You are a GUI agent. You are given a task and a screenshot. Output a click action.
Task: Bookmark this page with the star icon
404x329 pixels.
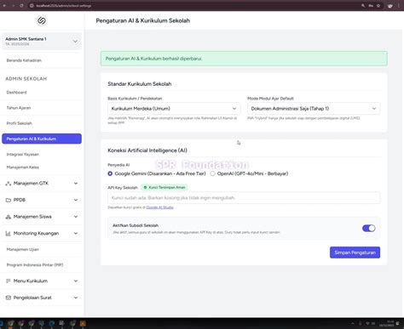pos(378,5)
